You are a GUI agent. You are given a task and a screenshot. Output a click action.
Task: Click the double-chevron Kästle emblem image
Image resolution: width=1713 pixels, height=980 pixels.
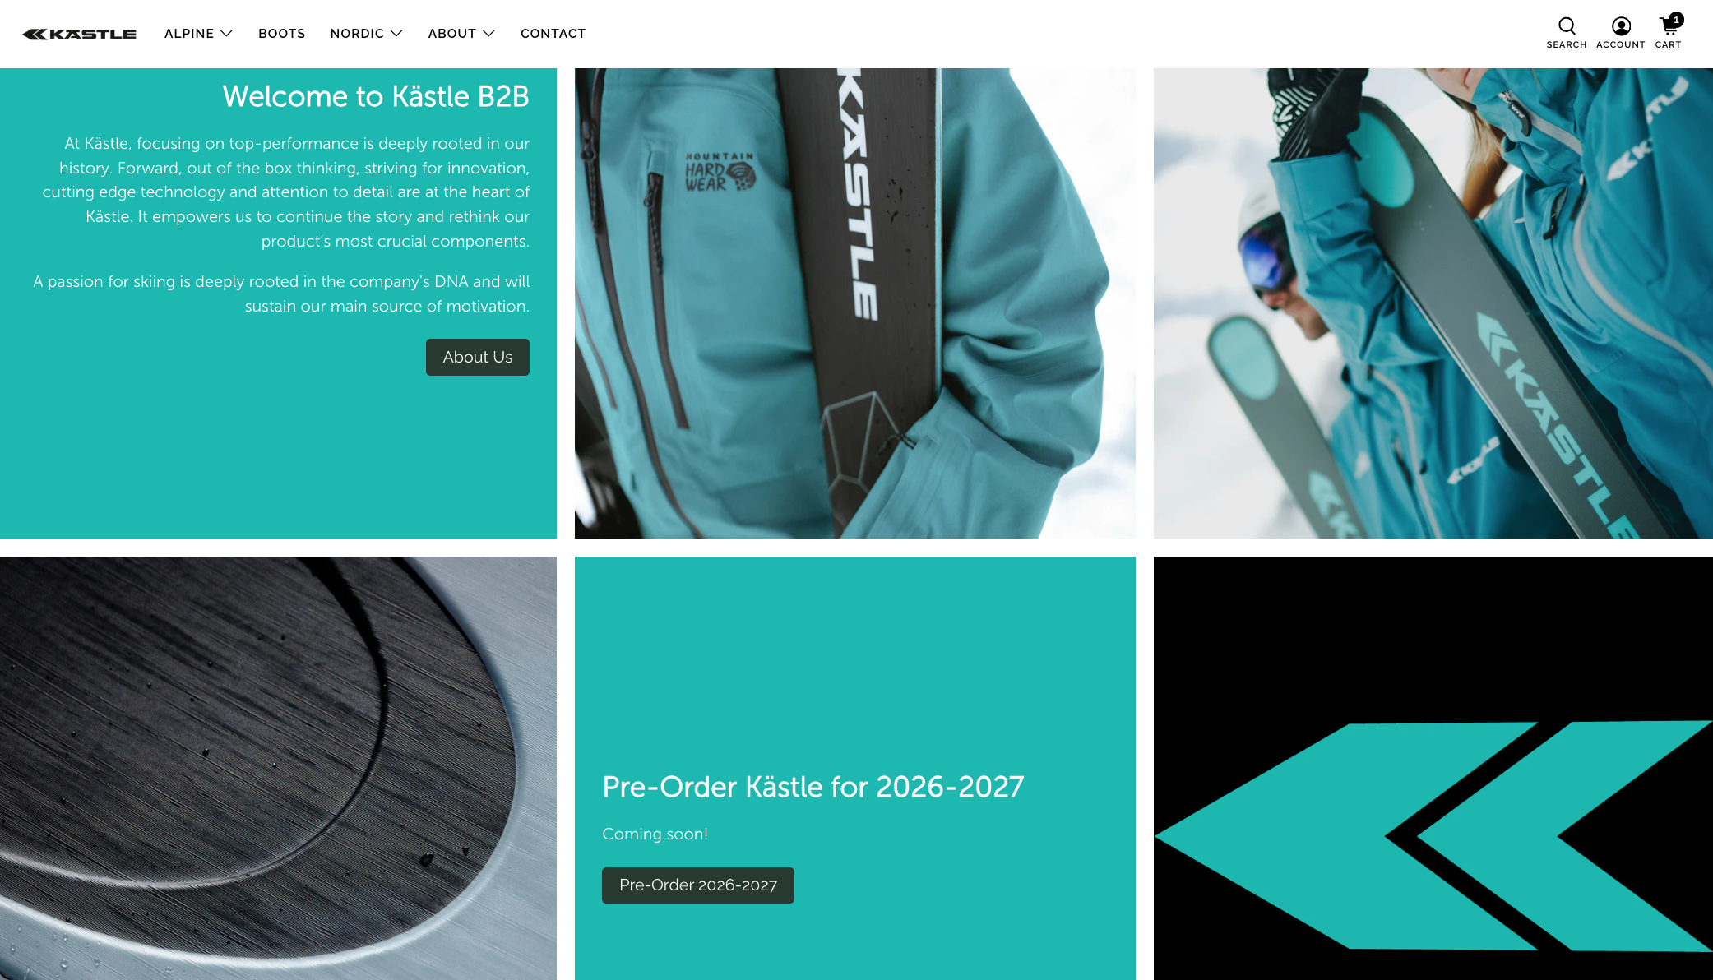[1433, 768]
